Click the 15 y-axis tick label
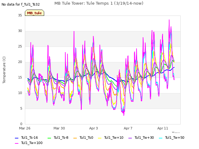Screen dimensions: 199x149 (x=20, y=77)
